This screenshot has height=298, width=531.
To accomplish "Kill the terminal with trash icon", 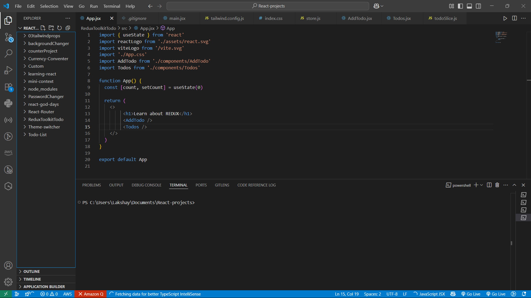I will pos(497,185).
